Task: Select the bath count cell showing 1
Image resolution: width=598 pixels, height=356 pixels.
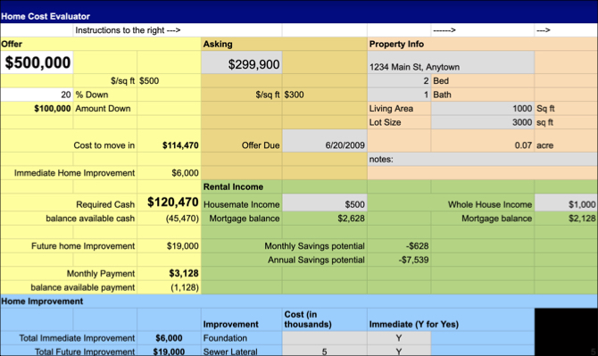Action: click(399, 95)
